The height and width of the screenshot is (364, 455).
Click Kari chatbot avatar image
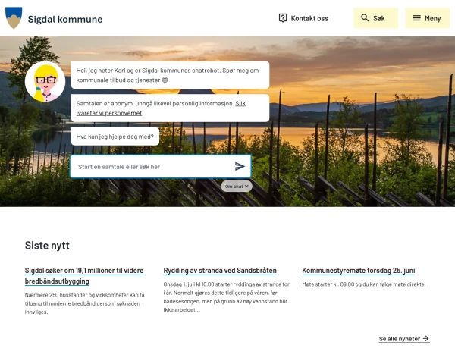pyautogui.click(x=45, y=81)
